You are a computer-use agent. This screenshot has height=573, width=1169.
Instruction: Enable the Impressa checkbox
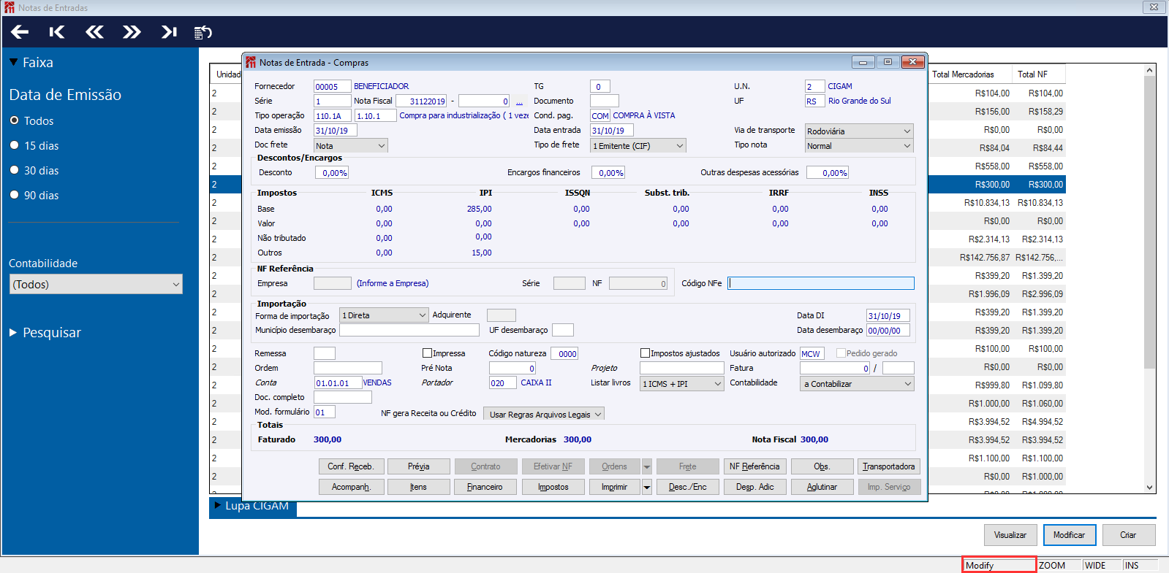pos(428,353)
